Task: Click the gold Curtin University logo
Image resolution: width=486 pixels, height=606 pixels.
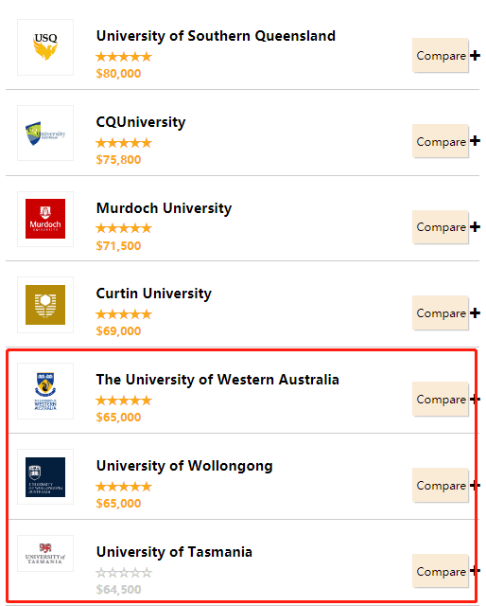Action: click(x=45, y=305)
